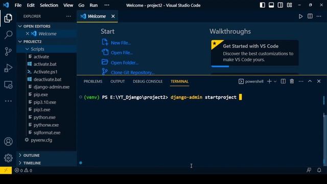Create a new terminal with plus icon
The height and width of the screenshot is (184, 327).
269,81
